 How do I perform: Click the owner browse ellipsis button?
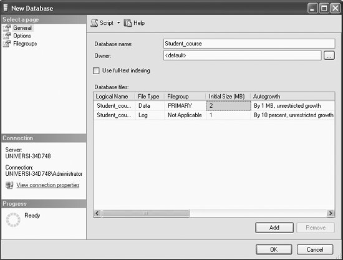pyautogui.click(x=329, y=55)
